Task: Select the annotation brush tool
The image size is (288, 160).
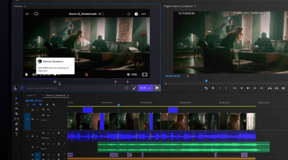Action: point(134,88)
